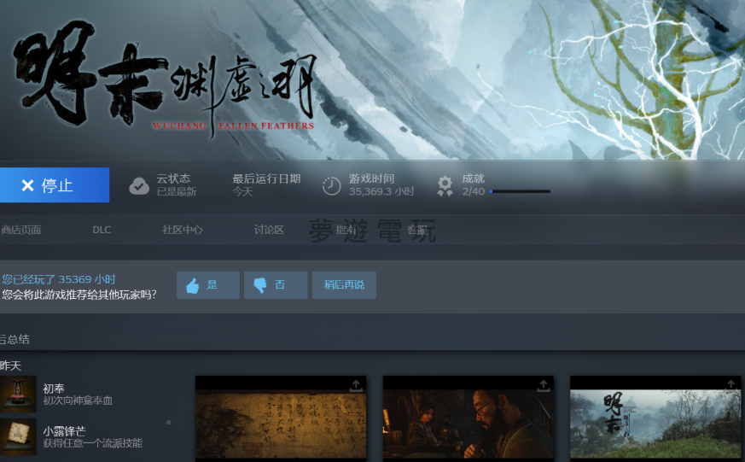Click the 最后运行日期 今天 text
Screen dimensions: 745x462
pos(266,185)
